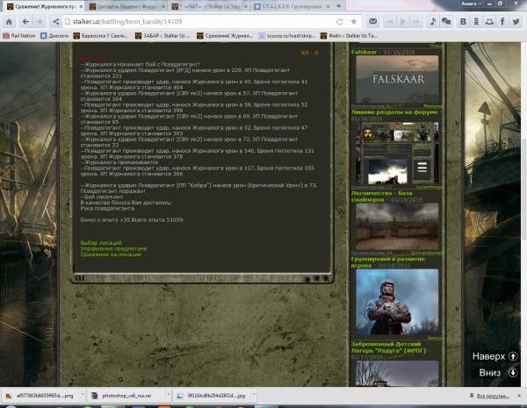
Task: Open 'Лесничество - база снайперов' article
Action: pos(382,197)
